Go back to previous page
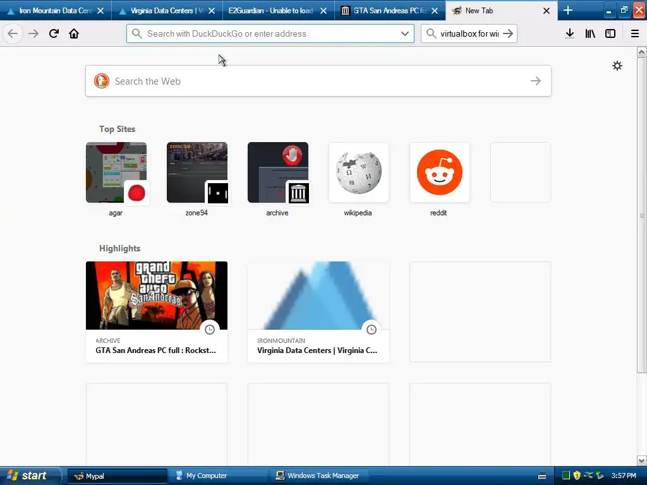This screenshot has height=485, width=647. [x=13, y=33]
